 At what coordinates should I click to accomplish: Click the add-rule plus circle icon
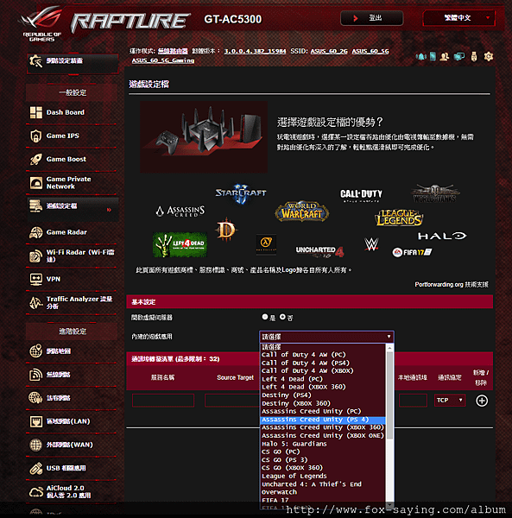point(482,401)
